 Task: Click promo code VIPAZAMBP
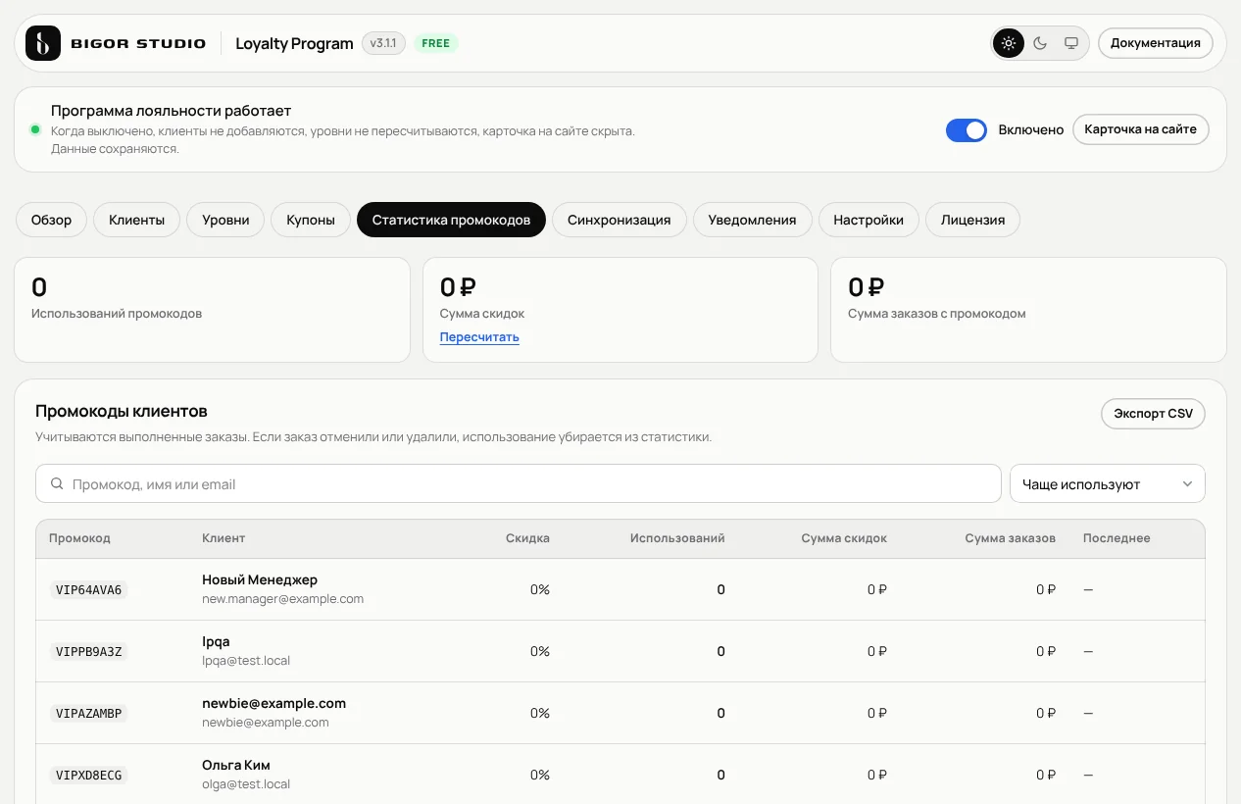(x=88, y=714)
